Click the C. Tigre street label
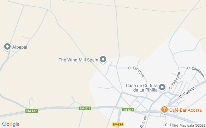Viewport: 206px width, 128px height. [x=172, y=125]
